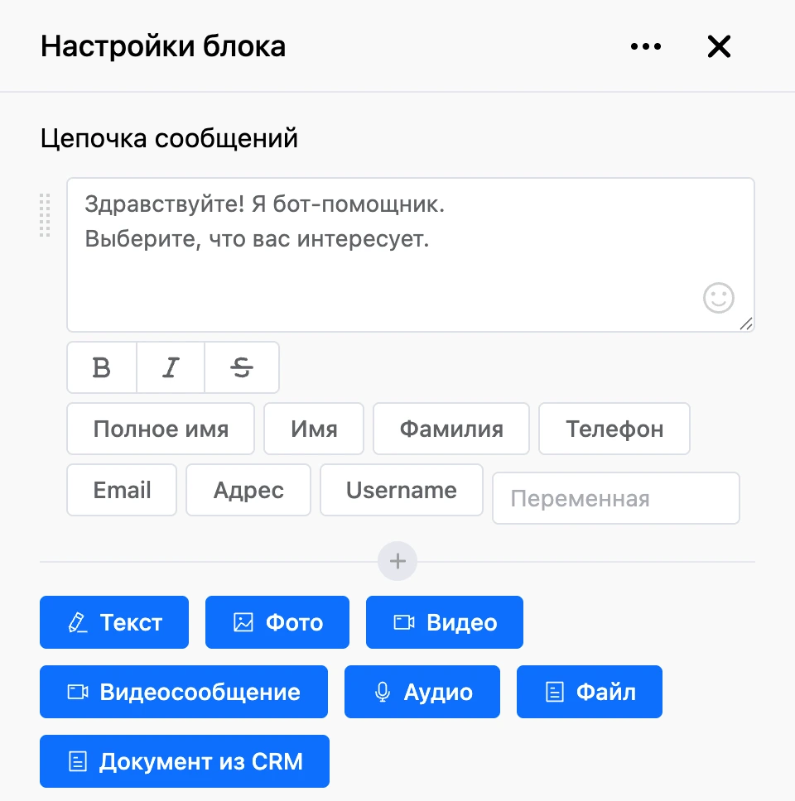
Task: Apply bold formatting
Action: tap(102, 367)
